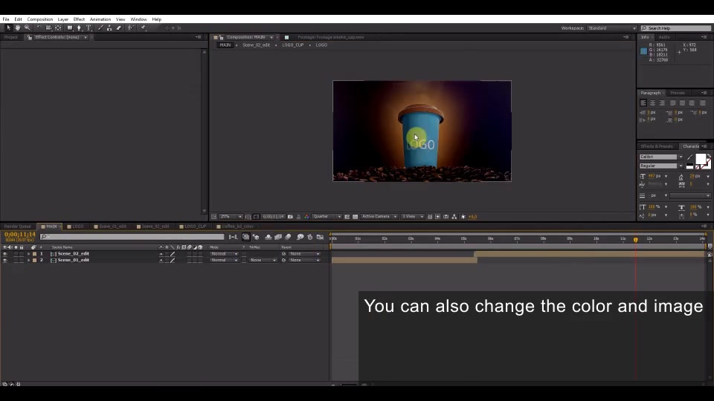Toggle Motion Blur enable in timeline
The width and height of the screenshot is (714, 401).
pyautogui.click(x=289, y=237)
